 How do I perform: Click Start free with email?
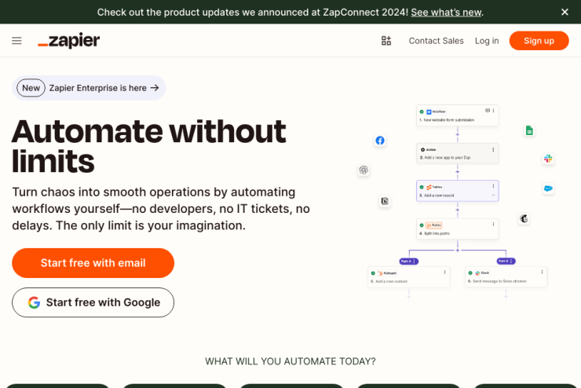(93, 263)
